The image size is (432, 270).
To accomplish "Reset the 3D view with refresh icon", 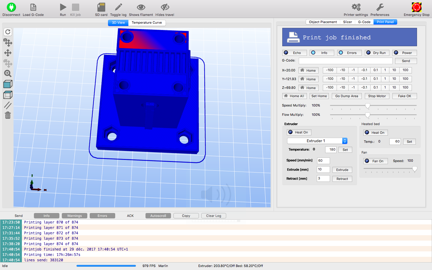I will [x=8, y=32].
